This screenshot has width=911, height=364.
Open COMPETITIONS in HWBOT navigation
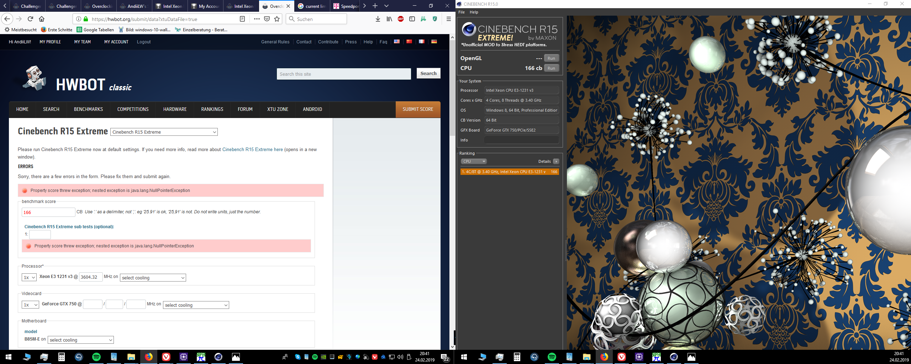pos(133,109)
